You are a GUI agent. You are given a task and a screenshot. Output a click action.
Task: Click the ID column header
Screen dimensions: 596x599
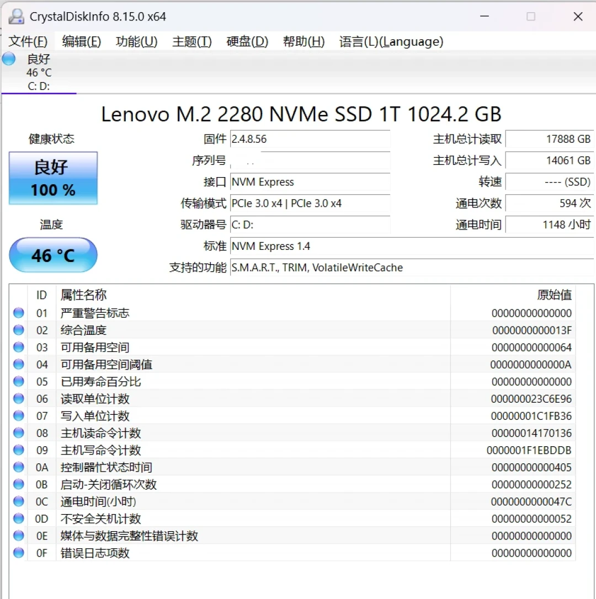(x=41, y=295)
